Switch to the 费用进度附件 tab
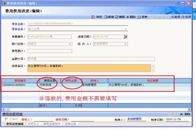196x130 pixels. (52, 124)
